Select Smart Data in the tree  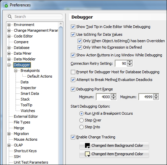coord(30,93)
